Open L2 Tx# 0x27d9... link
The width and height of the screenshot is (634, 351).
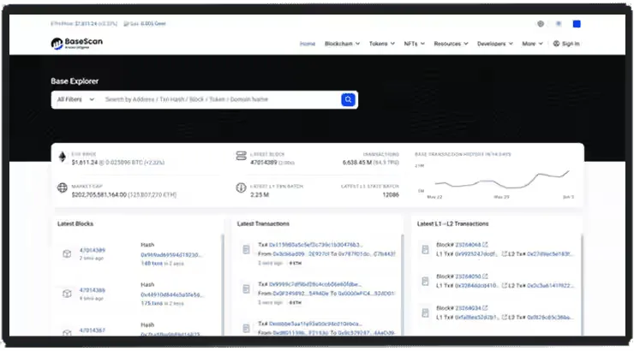pos(550,254)
